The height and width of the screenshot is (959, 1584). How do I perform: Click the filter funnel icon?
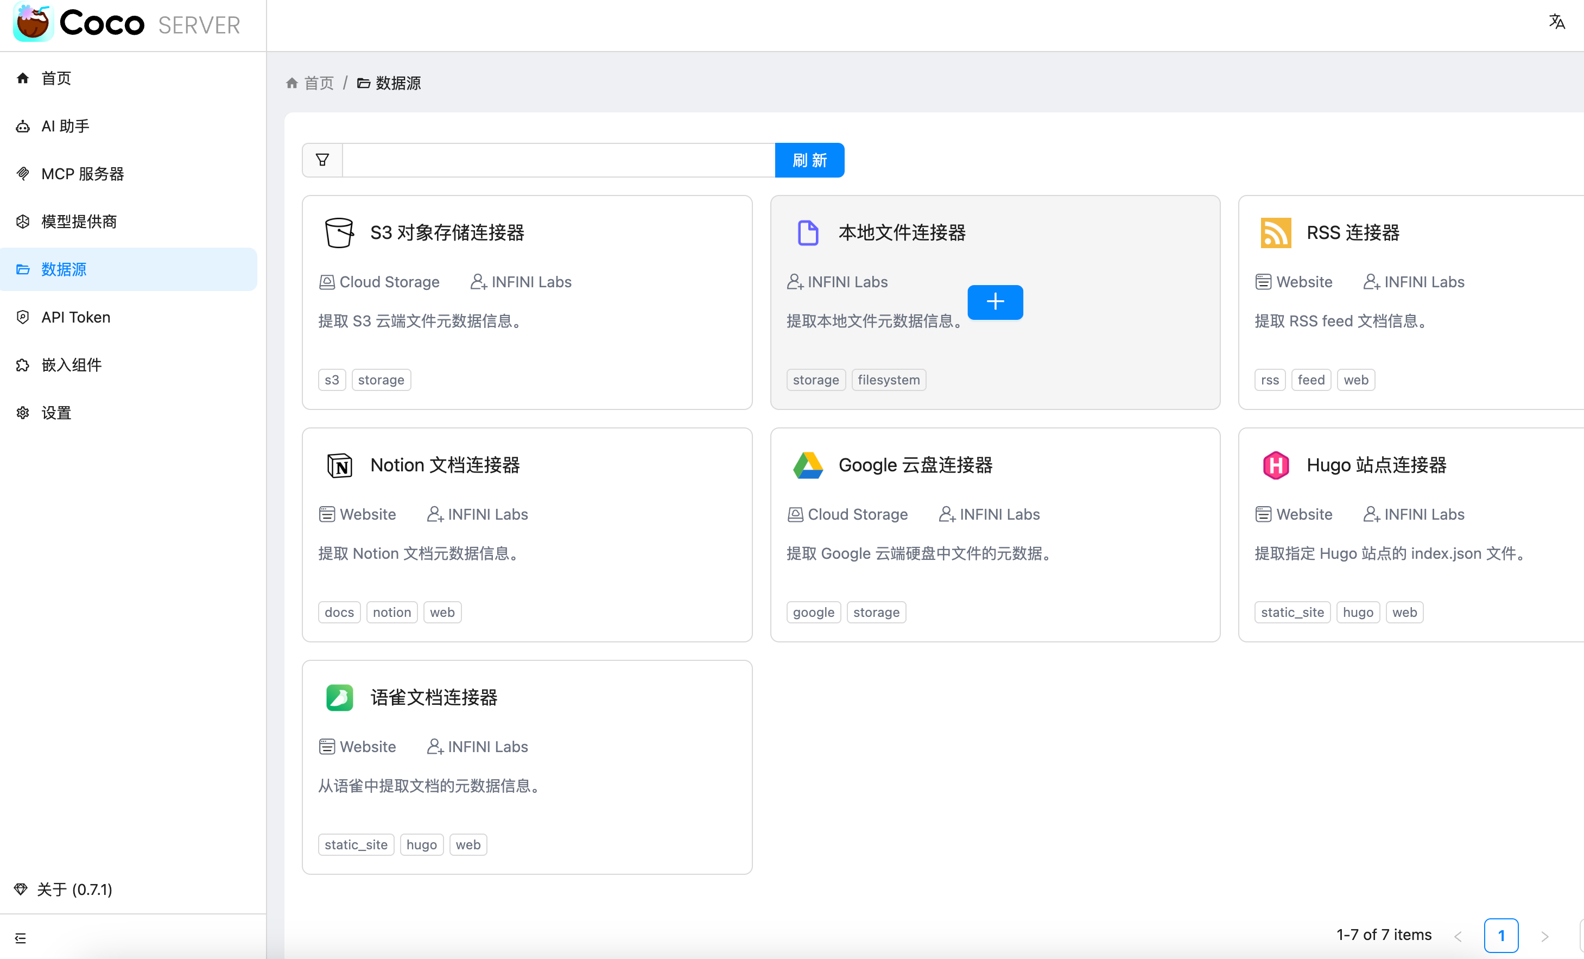point(322,160)
